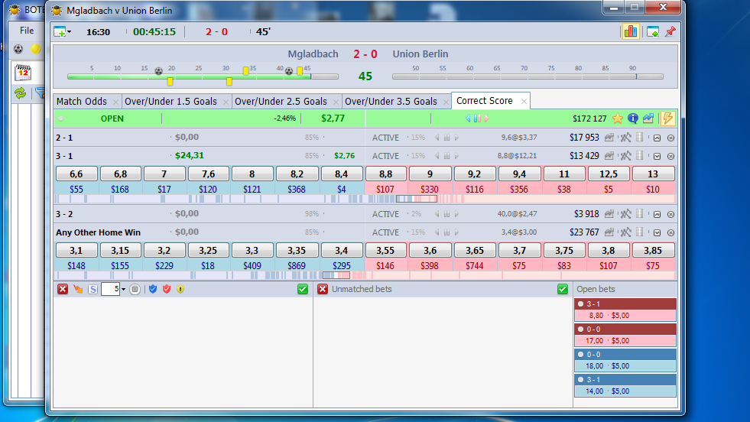
Task: Click first-half match timeline bar
Action: coord(203,76)
